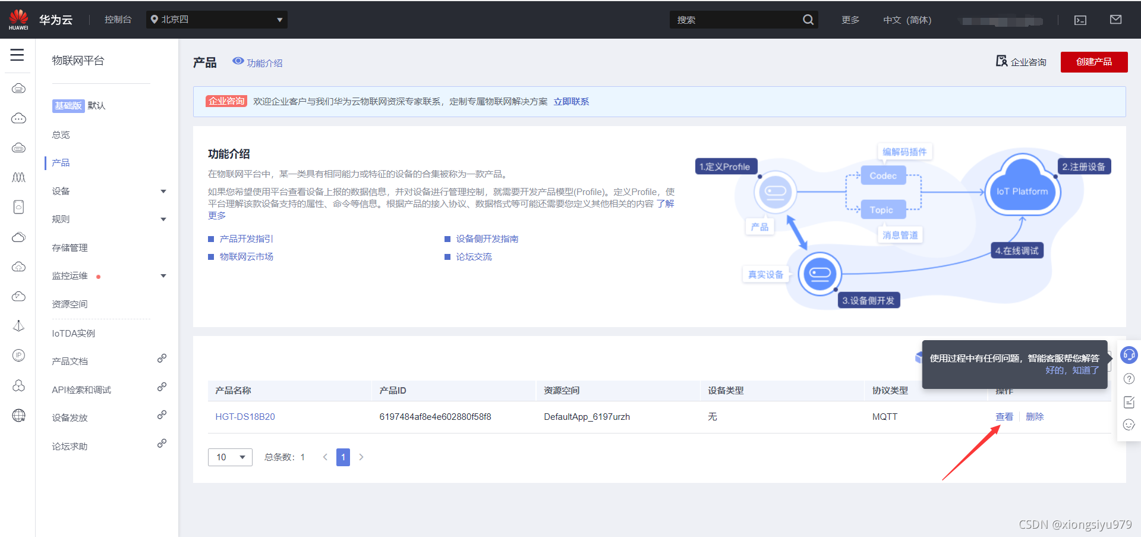This screenshot has height=537, width=1141.
Task: Click the next page arrow
Action: 361,457
